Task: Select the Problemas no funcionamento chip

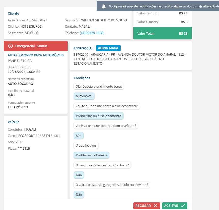Action: 98,116
